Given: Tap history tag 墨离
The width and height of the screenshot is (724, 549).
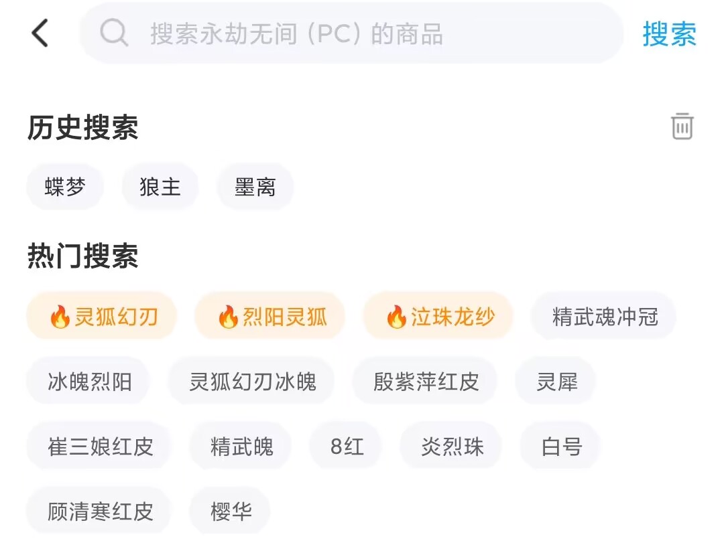Looking at the screenshot, I should pos(255,187).
